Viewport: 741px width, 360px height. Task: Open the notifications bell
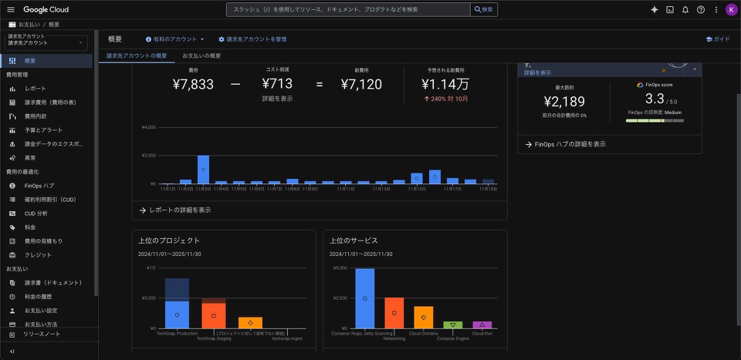click(x=685, y=9)
